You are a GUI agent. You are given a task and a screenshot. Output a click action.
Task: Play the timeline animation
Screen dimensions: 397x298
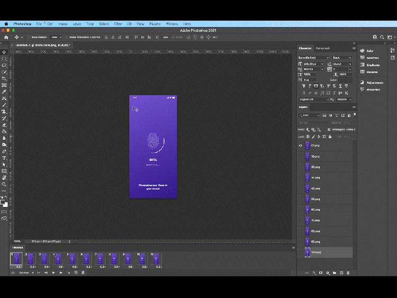pos(53,273)
